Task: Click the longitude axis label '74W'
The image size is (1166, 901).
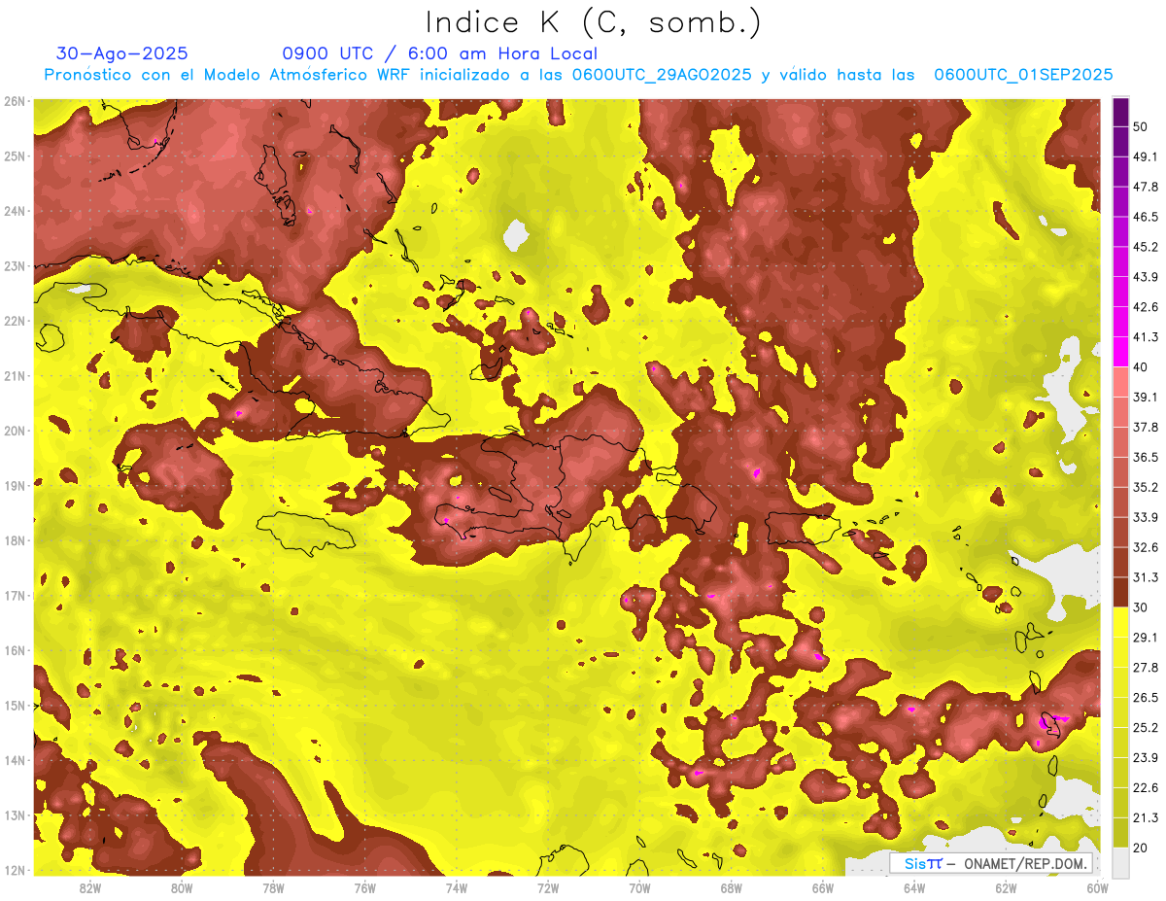Action: pyautogui.click(x=457, y=887)
